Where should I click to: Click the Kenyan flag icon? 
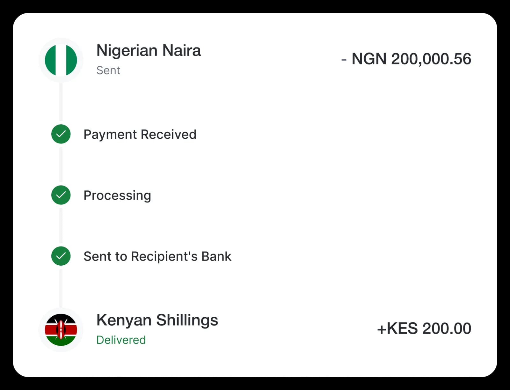pos(61,330)
